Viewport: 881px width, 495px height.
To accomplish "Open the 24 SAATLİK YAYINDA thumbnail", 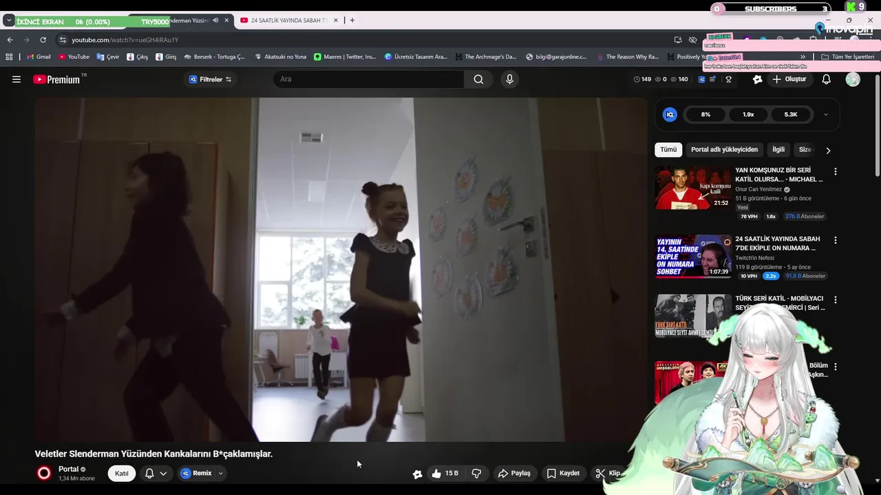I will (x=693, y=256).
